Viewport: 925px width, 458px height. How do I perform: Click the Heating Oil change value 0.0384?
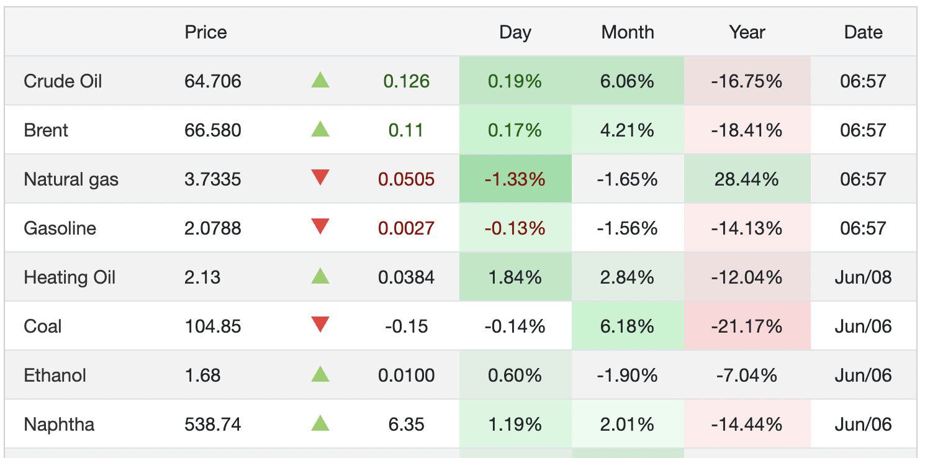coord(406,277)
